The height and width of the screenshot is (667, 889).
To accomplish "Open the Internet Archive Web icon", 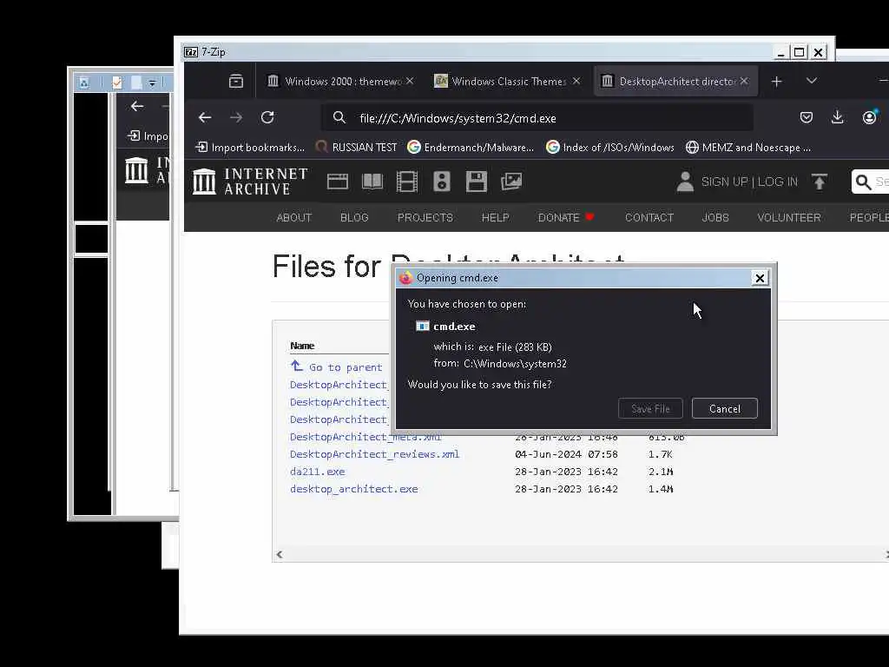I will coord(338,182).
